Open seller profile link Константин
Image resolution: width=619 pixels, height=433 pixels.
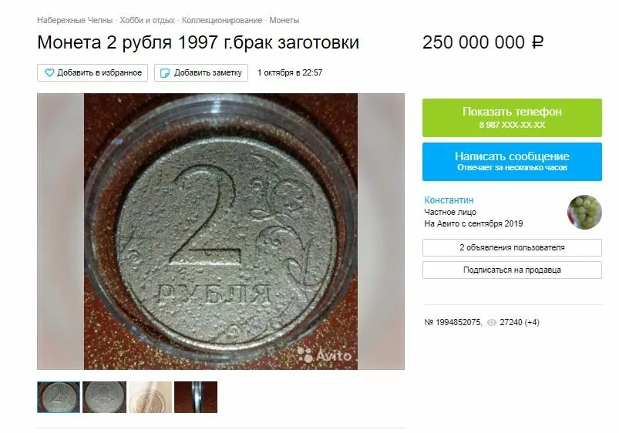(449, 200)
